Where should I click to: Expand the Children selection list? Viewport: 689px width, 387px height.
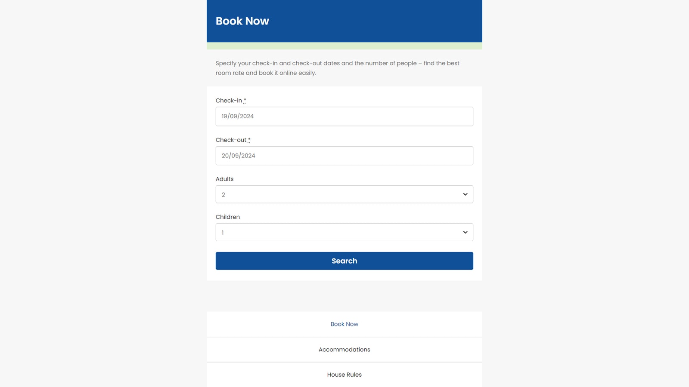(x=344, y=232)
